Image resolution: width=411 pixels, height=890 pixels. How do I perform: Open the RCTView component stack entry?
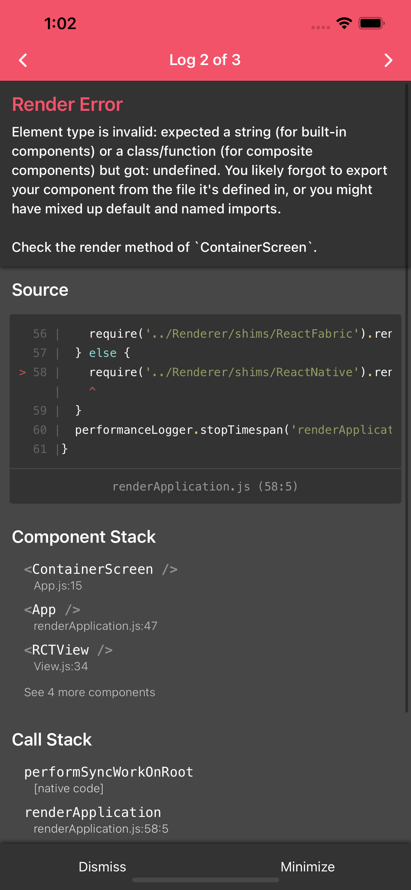[68, 657]
